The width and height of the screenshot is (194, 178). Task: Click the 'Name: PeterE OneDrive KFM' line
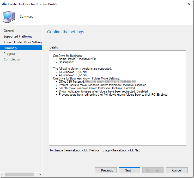coord(77,59)
